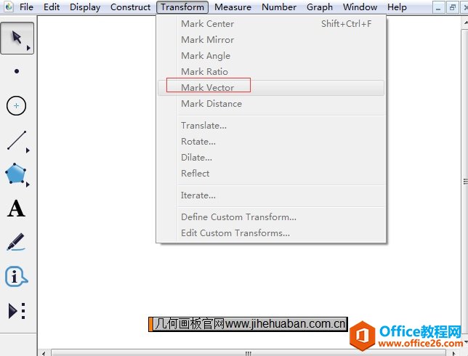Open the Graph menu

coord(320,7)
